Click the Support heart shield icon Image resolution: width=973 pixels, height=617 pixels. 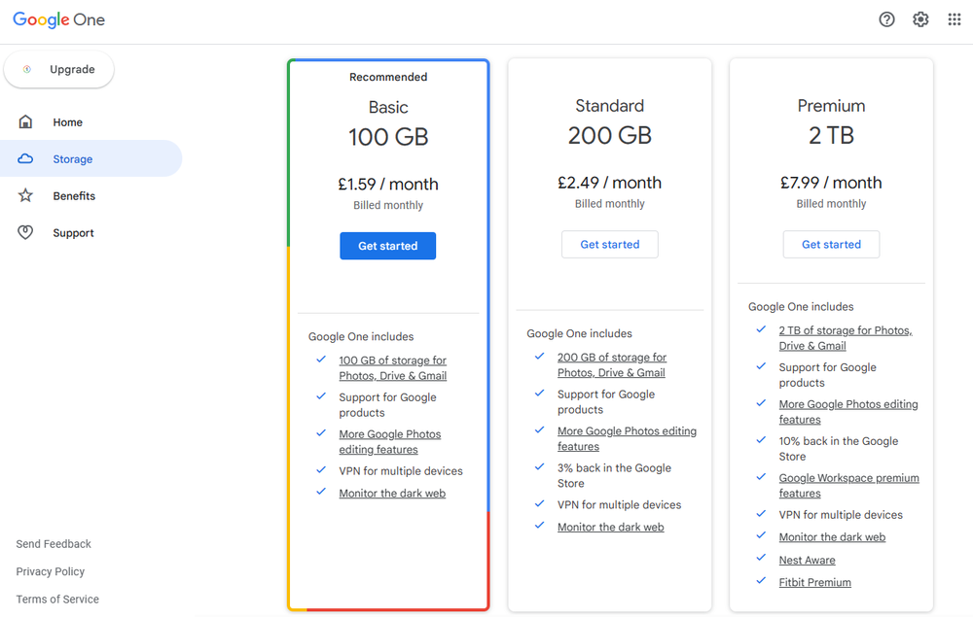coord(26,233)
